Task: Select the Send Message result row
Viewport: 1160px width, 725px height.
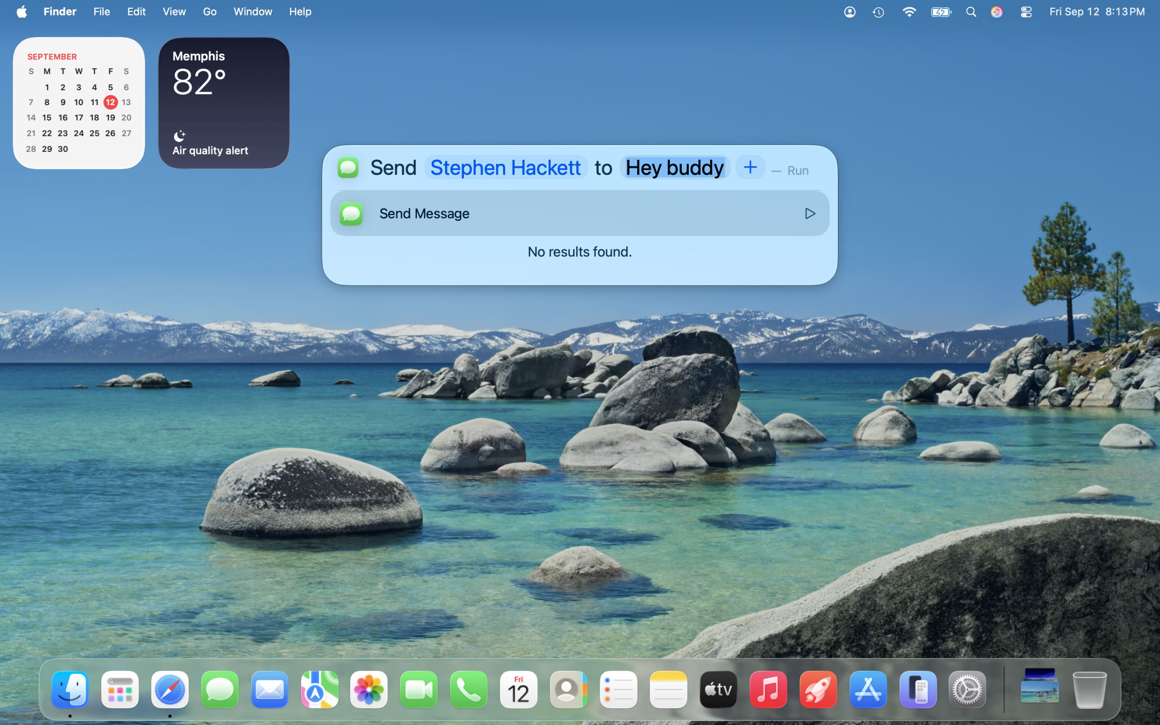Action: click(x=579, y=213)
